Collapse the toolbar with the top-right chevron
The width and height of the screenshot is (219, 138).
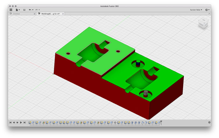[209, 14]
